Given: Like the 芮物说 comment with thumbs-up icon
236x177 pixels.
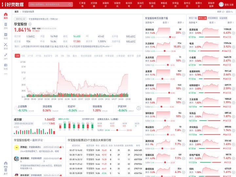Looking at the screenshot, I should [x=61, y=147].
